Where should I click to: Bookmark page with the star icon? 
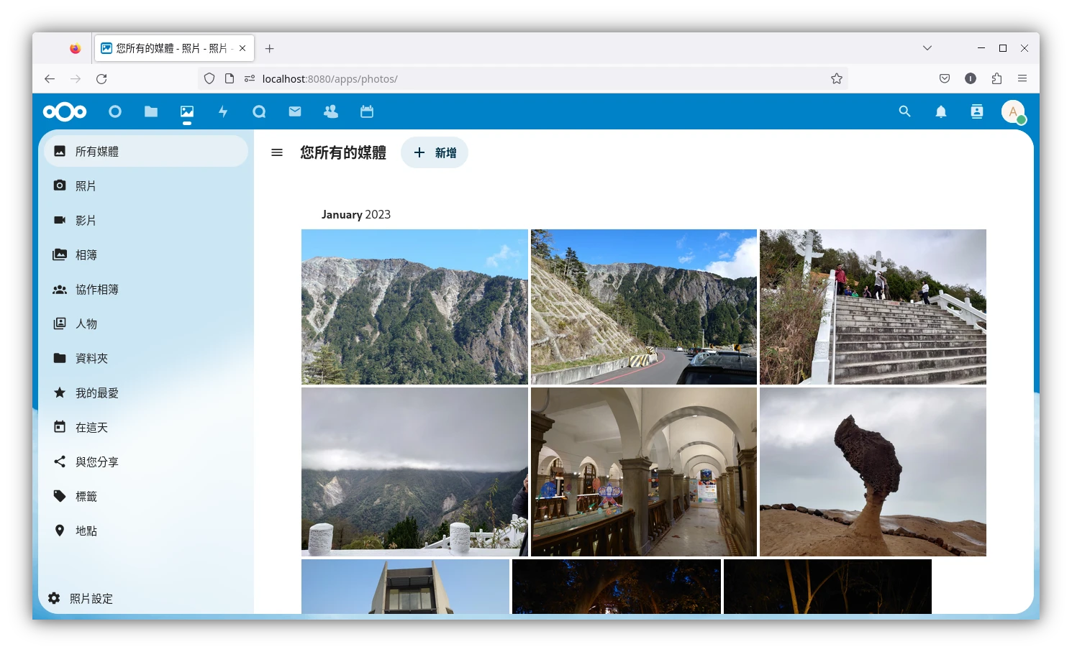pos(836,78)
